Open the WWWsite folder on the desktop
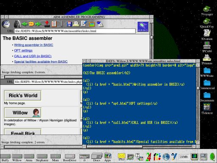The width and height of the screenshot is (217, 163). point(207,72)
